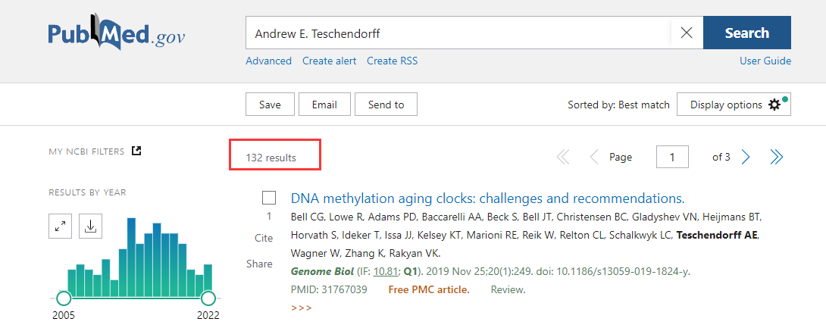The height and width of the screenshot is (328, 826).
Task: Open the User Guide link
Action: (765, 61)
